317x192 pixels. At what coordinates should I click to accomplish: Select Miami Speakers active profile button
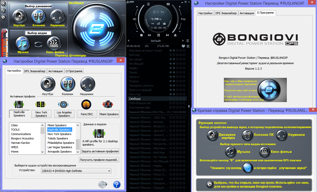coord(109,114)
